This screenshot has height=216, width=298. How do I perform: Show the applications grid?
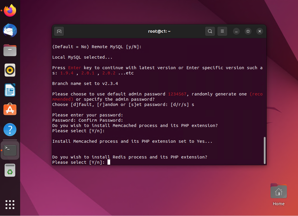[x=10, y=205]
